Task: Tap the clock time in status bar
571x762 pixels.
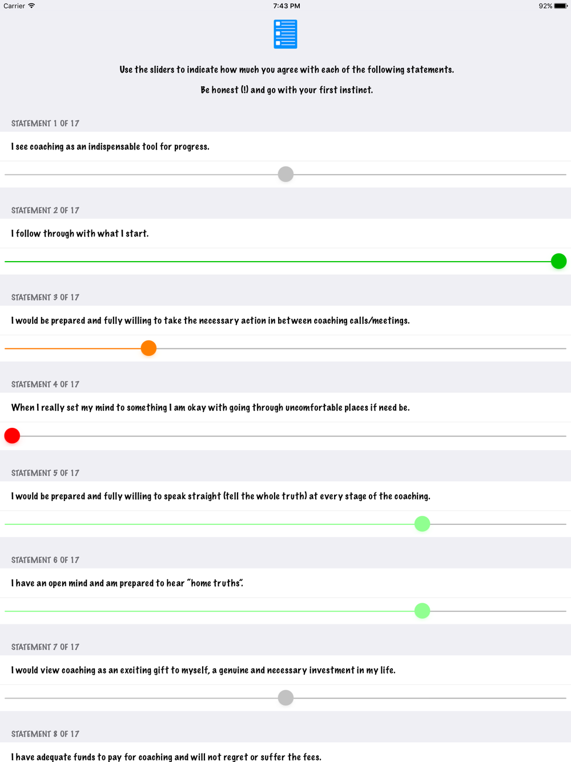Action: tap(287, 6)
